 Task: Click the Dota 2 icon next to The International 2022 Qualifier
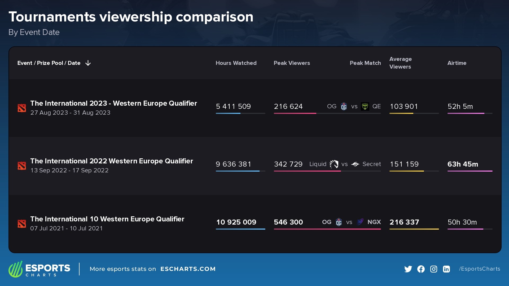(x=22, y=166)
